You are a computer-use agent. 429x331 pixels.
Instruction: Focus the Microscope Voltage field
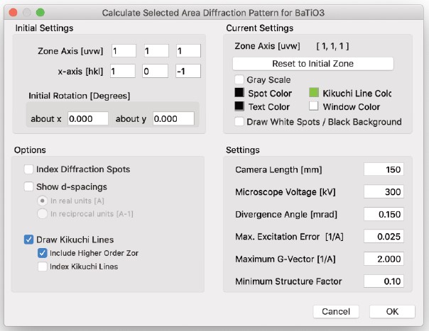(384, 192)
